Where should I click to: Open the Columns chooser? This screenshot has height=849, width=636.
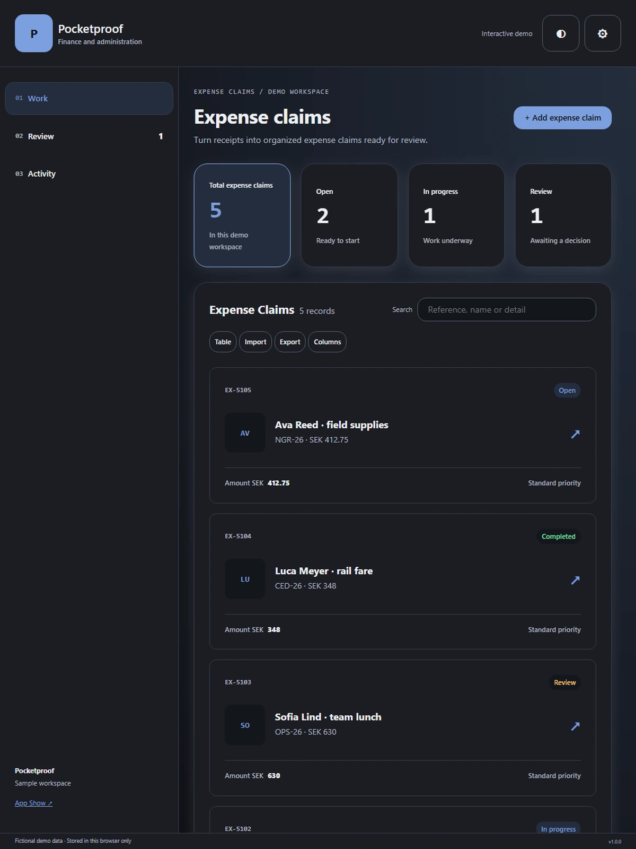(x=327, y=342)
